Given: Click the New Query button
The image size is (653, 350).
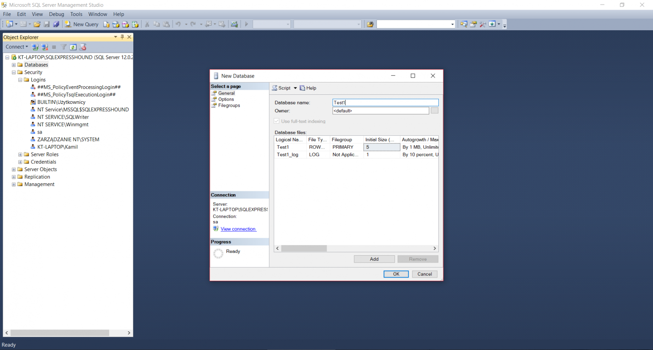Looking at the screenshot, I should pyautogui.click(x=81, y=24).
